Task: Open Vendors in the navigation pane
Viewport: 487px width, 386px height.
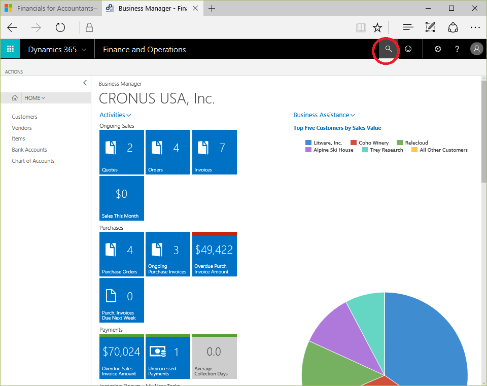Action: point(22,128)
